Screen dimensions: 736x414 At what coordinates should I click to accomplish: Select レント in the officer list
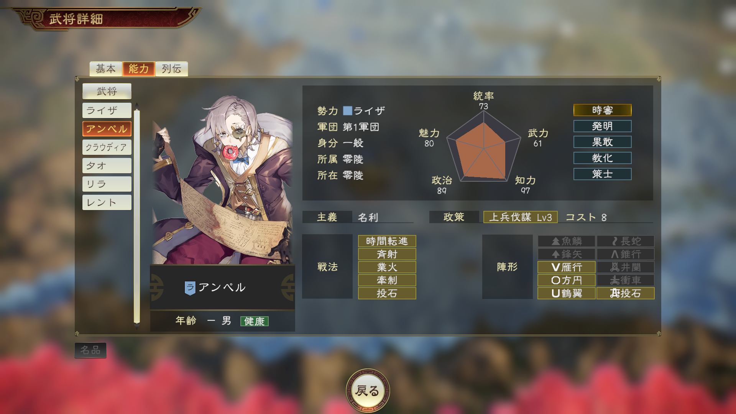tap(107, 202)
